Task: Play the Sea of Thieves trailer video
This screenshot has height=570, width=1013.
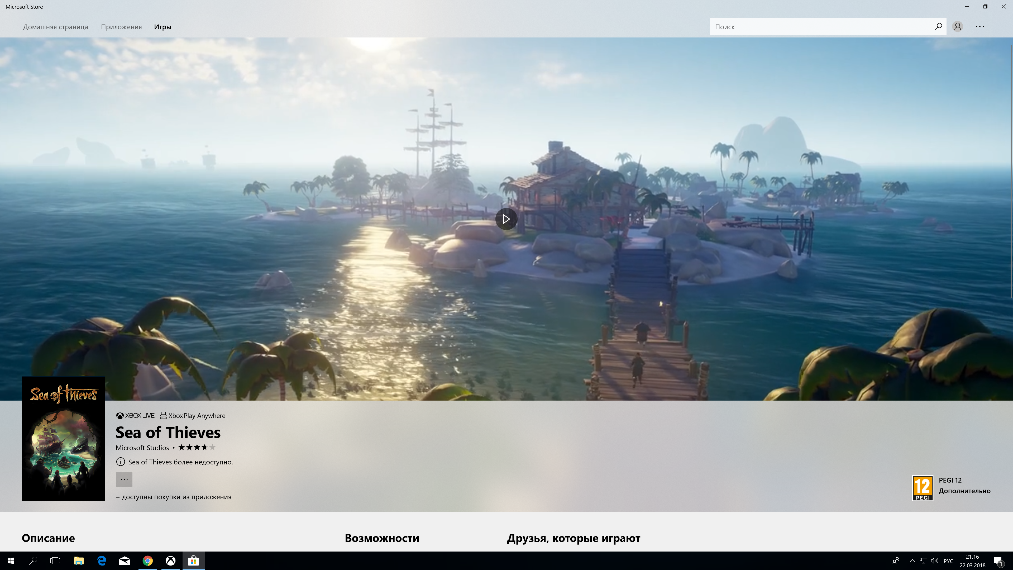Action: [x=506, y=219]
